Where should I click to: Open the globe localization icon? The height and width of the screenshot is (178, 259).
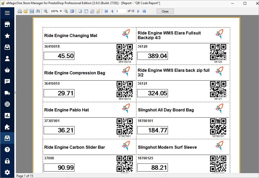tap(7, 104)
